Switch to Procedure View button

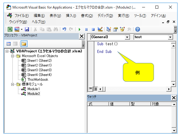(x=90, y=89)
